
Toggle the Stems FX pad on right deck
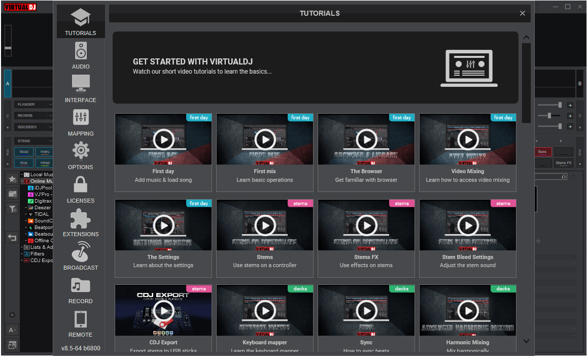[x=564, y=163]
